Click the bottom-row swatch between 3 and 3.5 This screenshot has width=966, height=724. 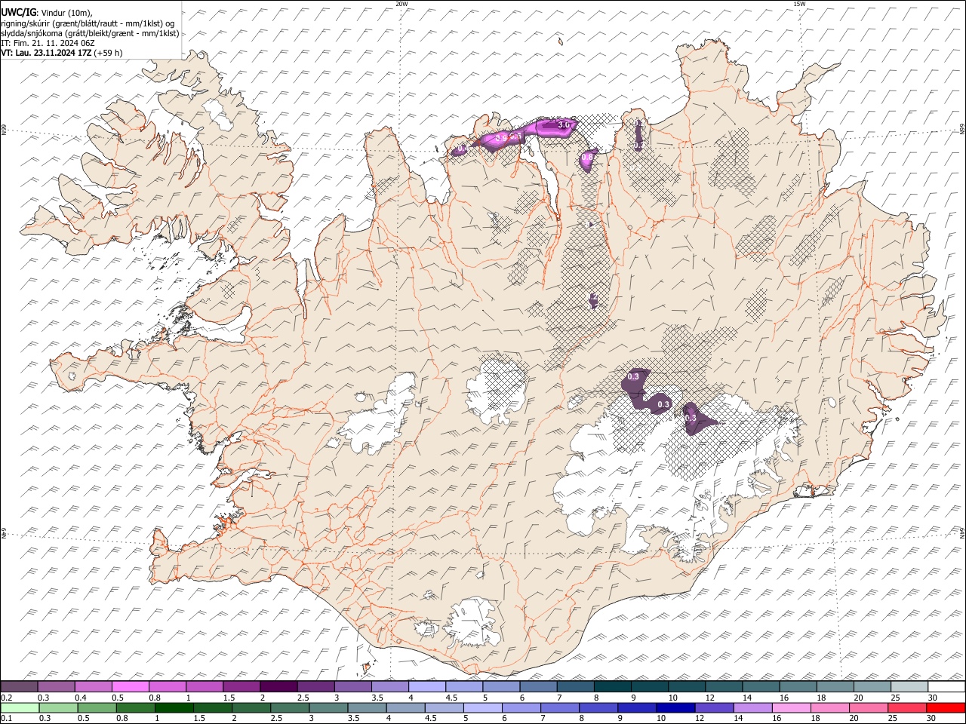pos(328,707)
